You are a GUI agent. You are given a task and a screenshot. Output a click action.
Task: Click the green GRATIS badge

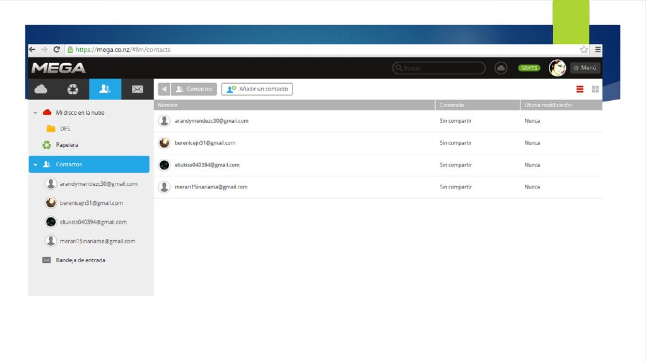click(529, 68)
